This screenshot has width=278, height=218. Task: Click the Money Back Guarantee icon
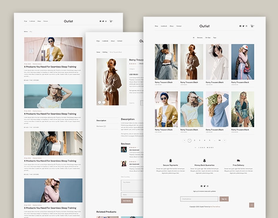pos(205,161)
